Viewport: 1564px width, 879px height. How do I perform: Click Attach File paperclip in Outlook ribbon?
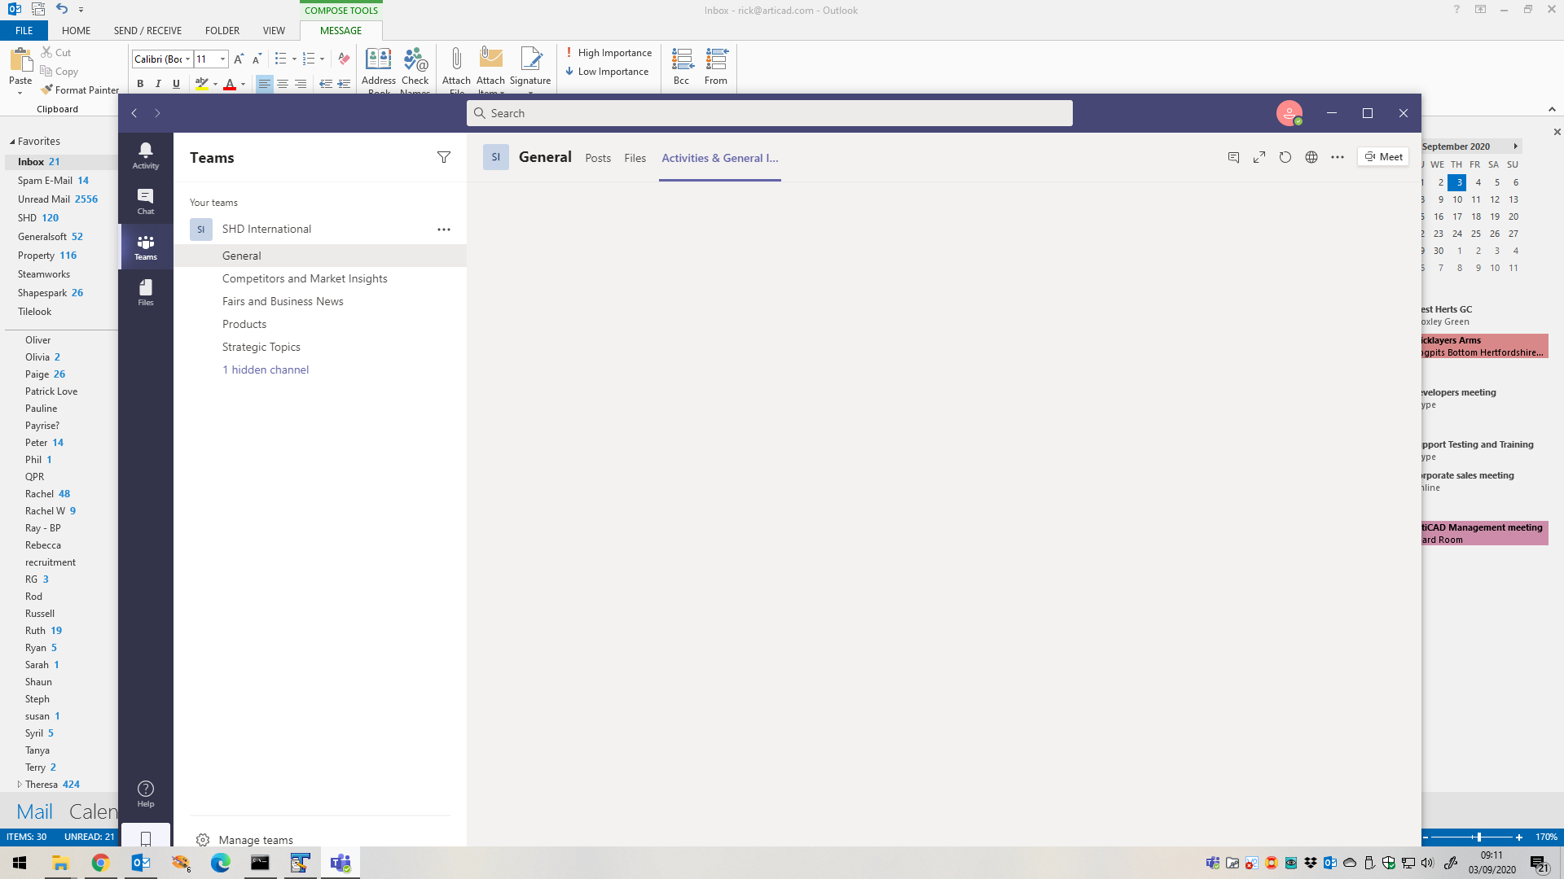tap(456, 68)
